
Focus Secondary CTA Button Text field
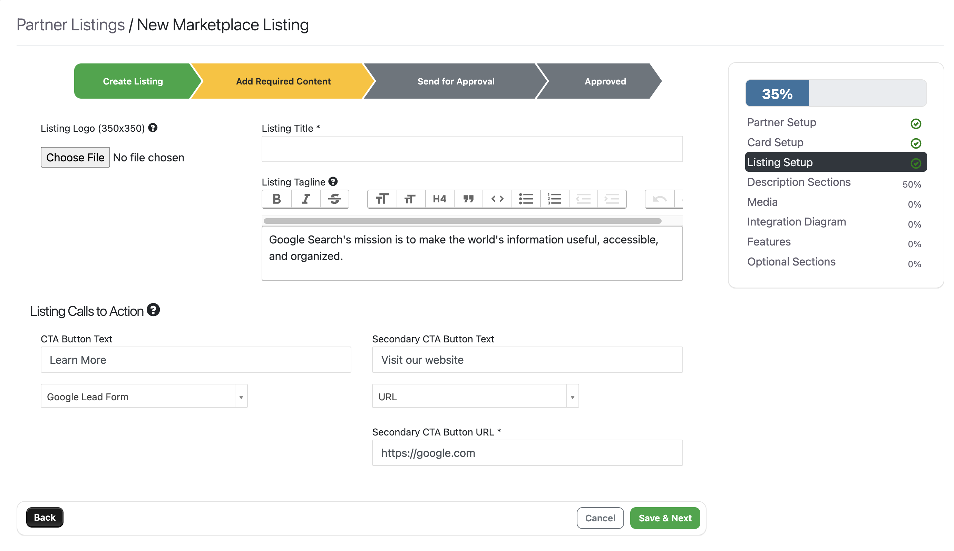[527, 360]
